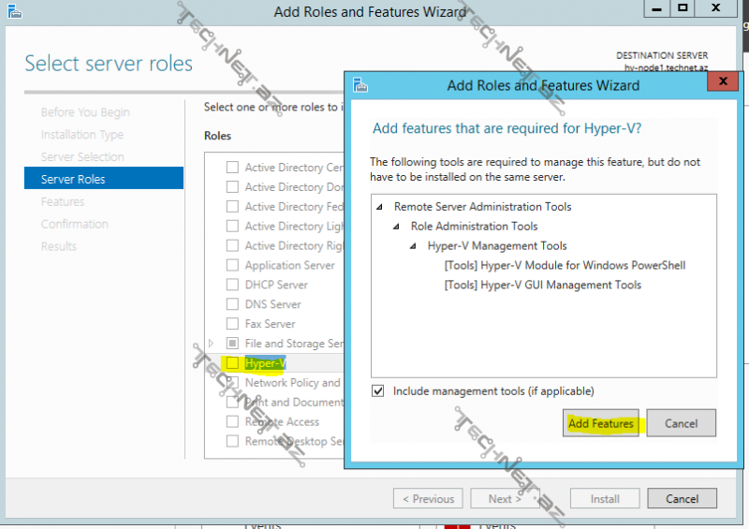749x529 pixels.
Task: Check the Active Directory Federation Services role
Action: [232, 206]
